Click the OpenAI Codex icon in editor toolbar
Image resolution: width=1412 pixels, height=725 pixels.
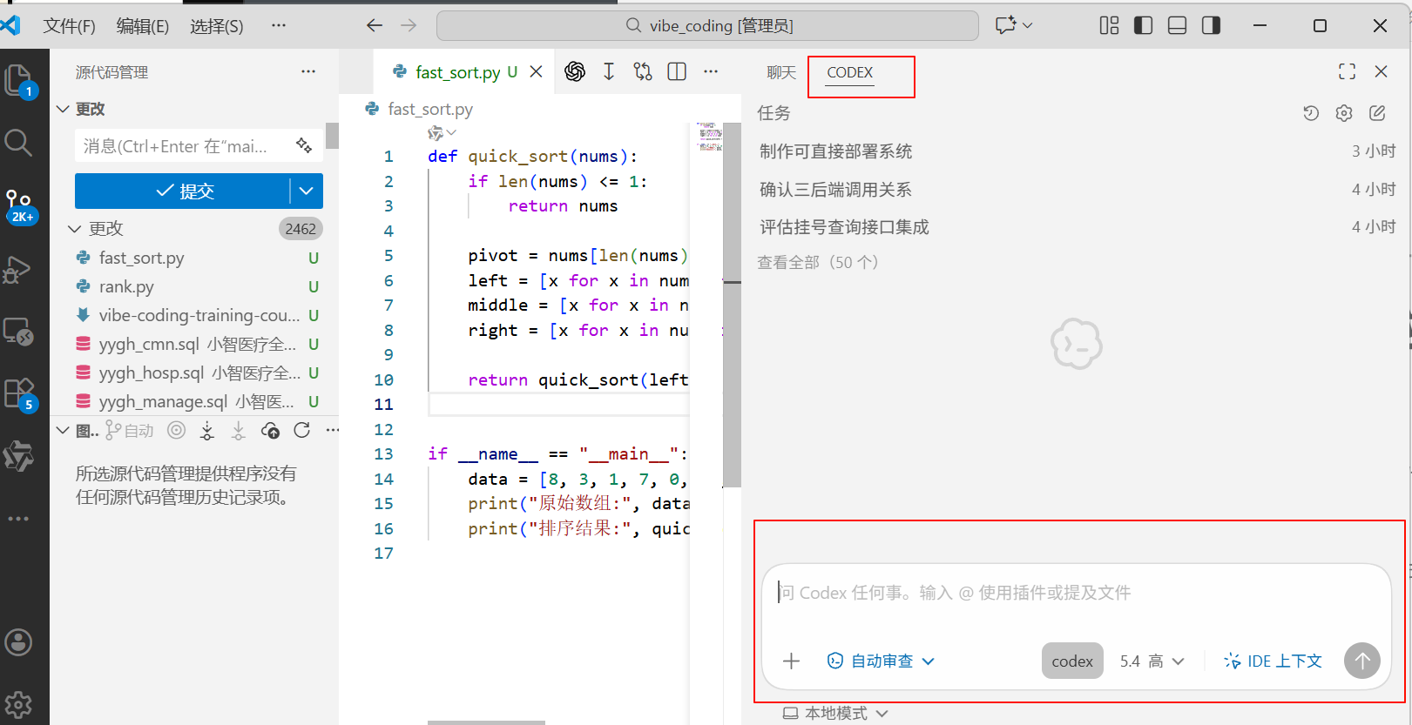point(575,71)
